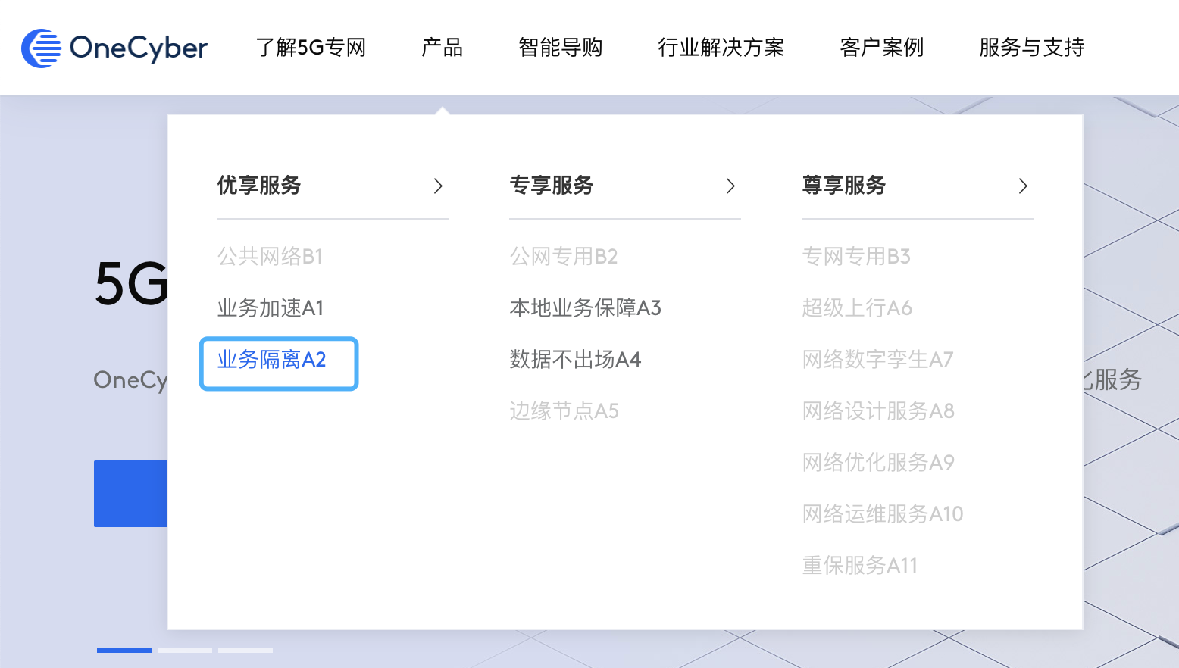Open the 产品 navigation menu

(442, 48)
